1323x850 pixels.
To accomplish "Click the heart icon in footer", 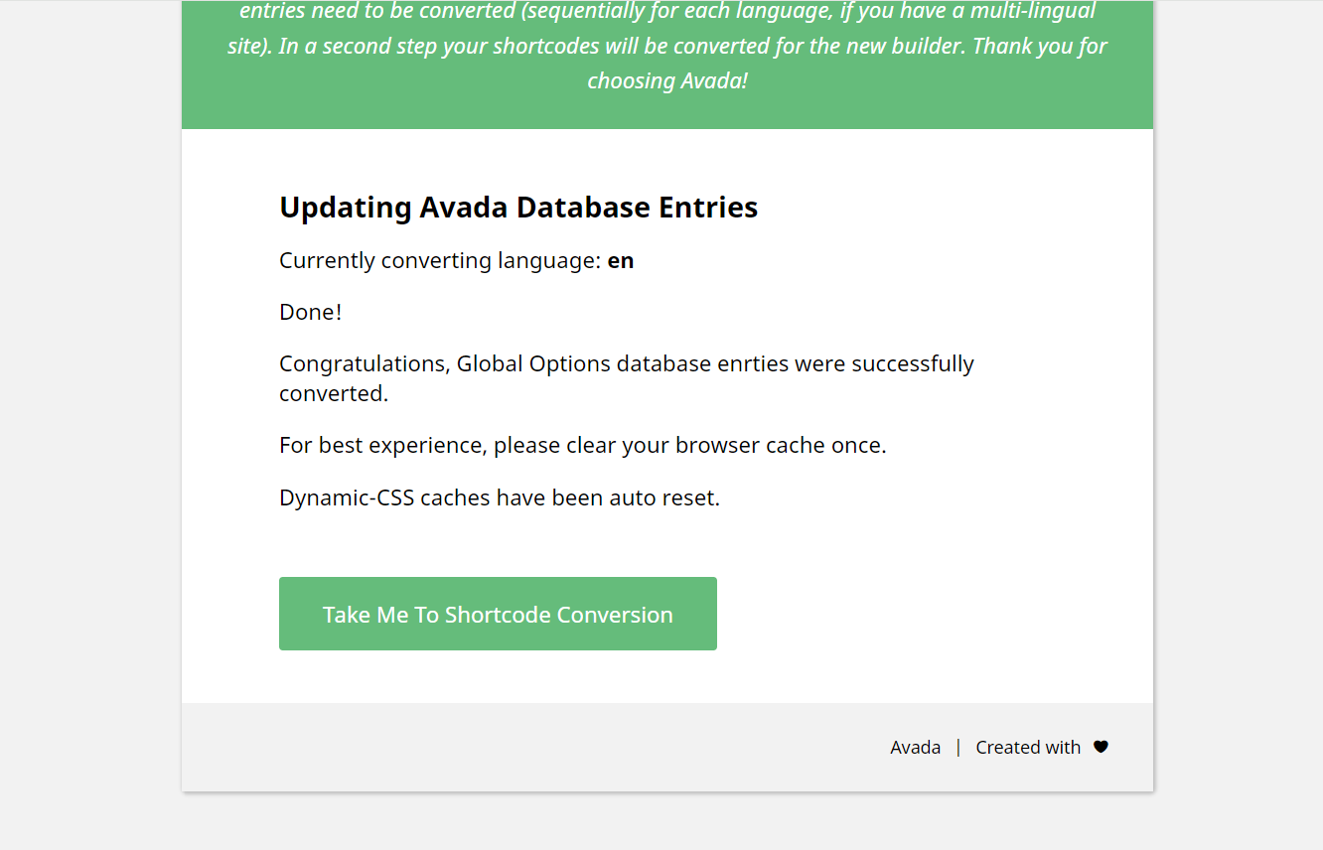I will pos(1101,747).
